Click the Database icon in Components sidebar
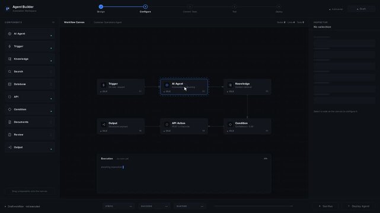The height and width of the screenshot is (213, 380). (9, 84)
